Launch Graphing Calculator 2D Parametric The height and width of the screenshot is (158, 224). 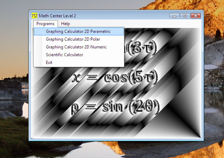(79, 31)
